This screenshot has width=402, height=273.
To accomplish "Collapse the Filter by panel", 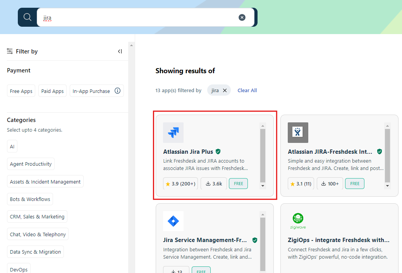I will coord(120,51).
